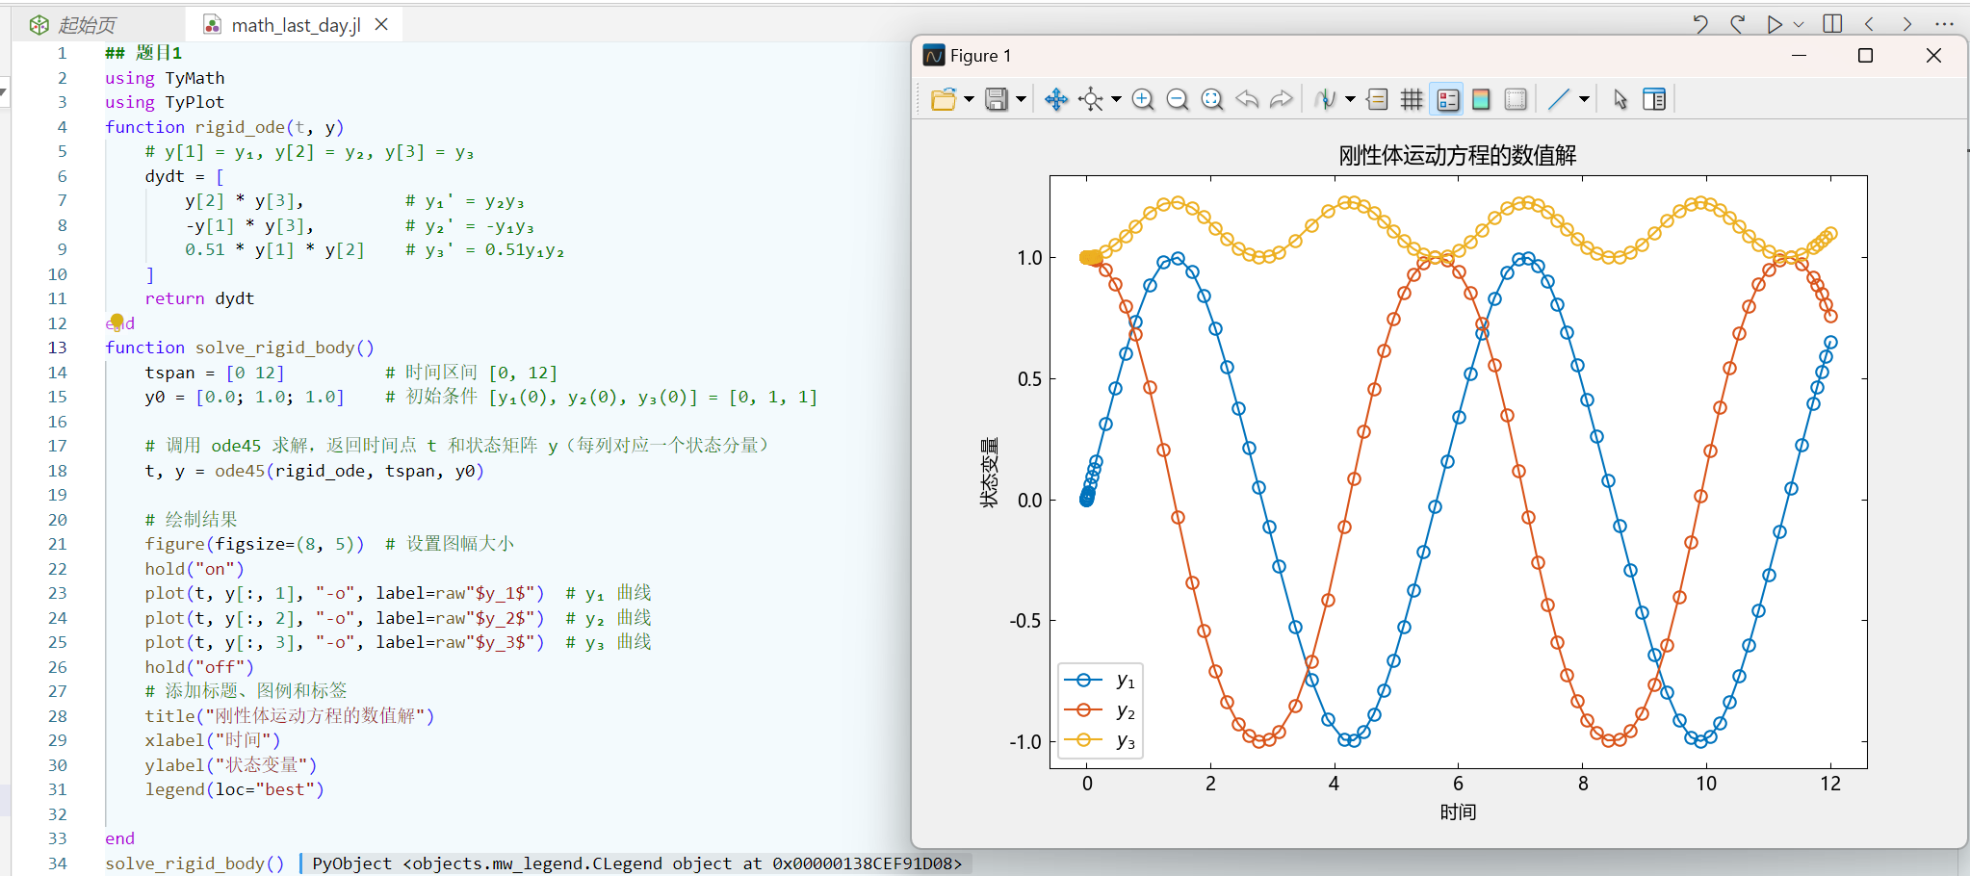This screenshot has height=876, width=1970.
Task: Click the legend(loc="best") line
Action: [x=234, y=789]
